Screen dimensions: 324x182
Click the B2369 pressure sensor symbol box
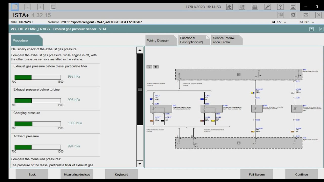(212, 109)
